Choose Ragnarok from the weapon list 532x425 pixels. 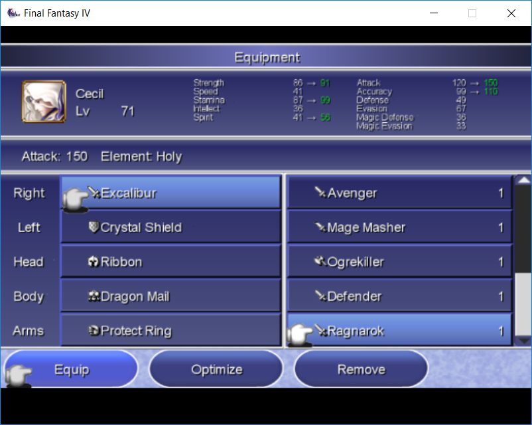[399, 330]
